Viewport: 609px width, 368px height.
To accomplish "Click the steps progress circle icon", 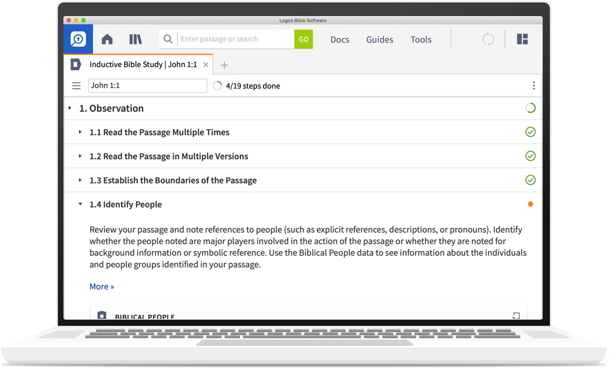I will coord(217,85).
